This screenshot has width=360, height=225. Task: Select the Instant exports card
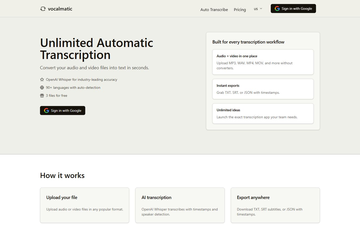pyautogui.click(x=263, y=89)
